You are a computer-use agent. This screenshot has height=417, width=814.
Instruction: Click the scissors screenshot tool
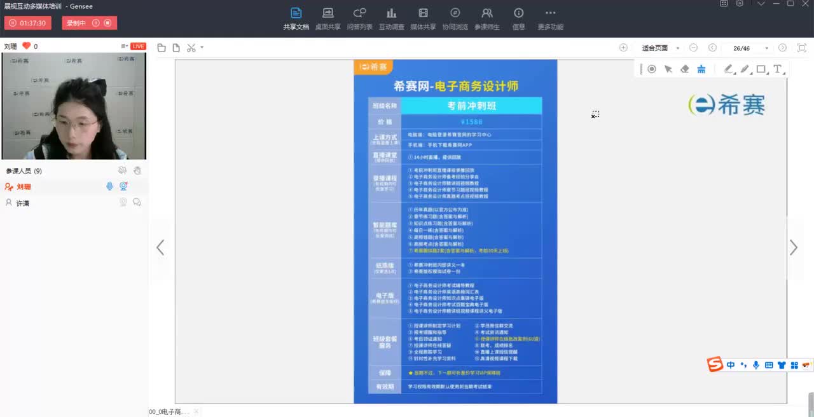pos(191,48)
